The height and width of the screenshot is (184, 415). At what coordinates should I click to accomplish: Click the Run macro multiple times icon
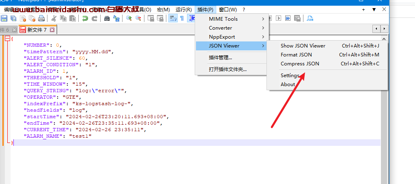coord(288,18)
